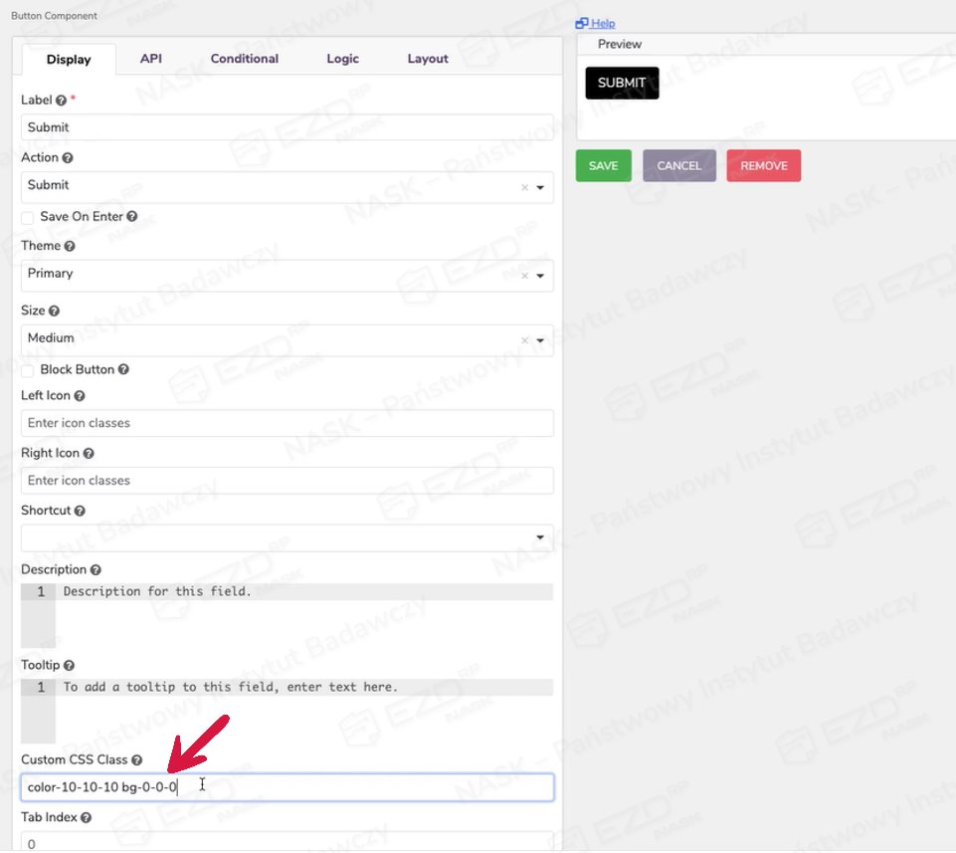Viewport: 956px width, 853px height.
Task: Open the Conditional tab
Action: (244, 59)
